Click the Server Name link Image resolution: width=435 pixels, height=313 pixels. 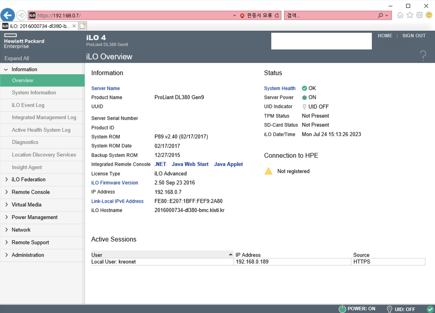point(105,88)
